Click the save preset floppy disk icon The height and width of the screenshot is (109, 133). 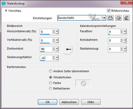click(x=111, y=18)
